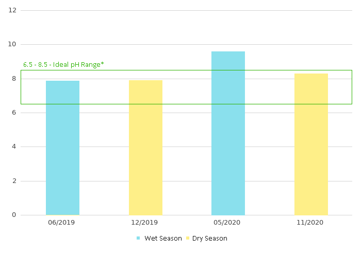Select the yellow 12/2019 dry season bar
The image size is (362, 256).
145,148
